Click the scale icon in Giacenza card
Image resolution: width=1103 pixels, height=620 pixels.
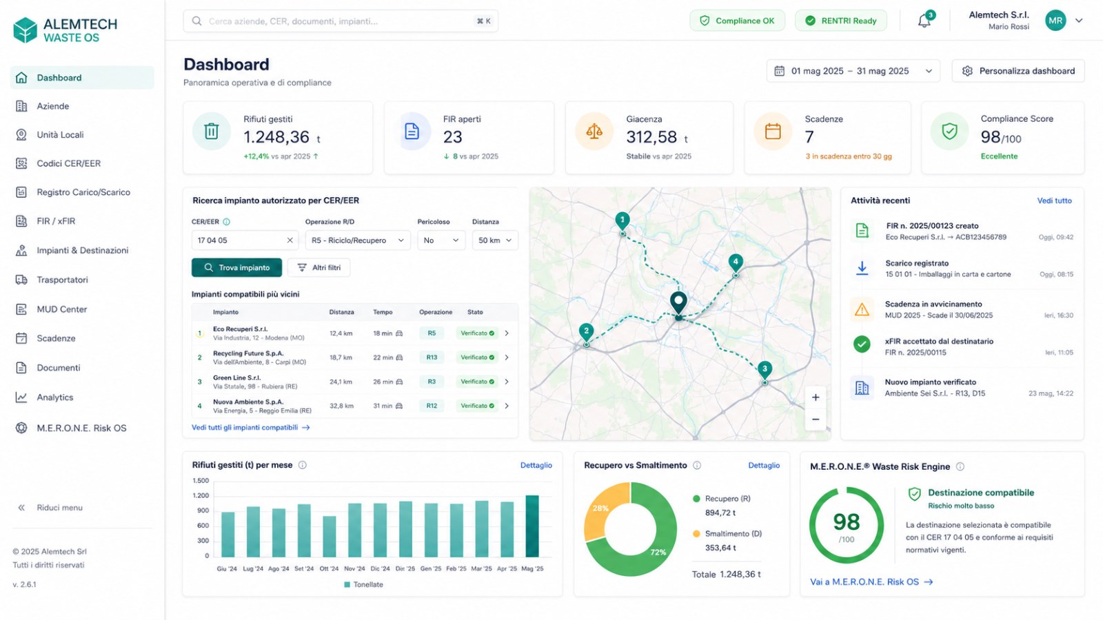(x=594, y=131)
